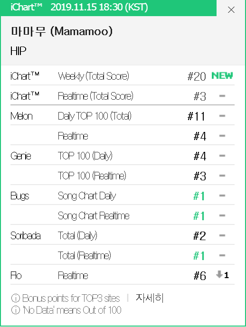
Task: Click Bugs Song Chart Realtime label
Action: [x=94, y=215]
